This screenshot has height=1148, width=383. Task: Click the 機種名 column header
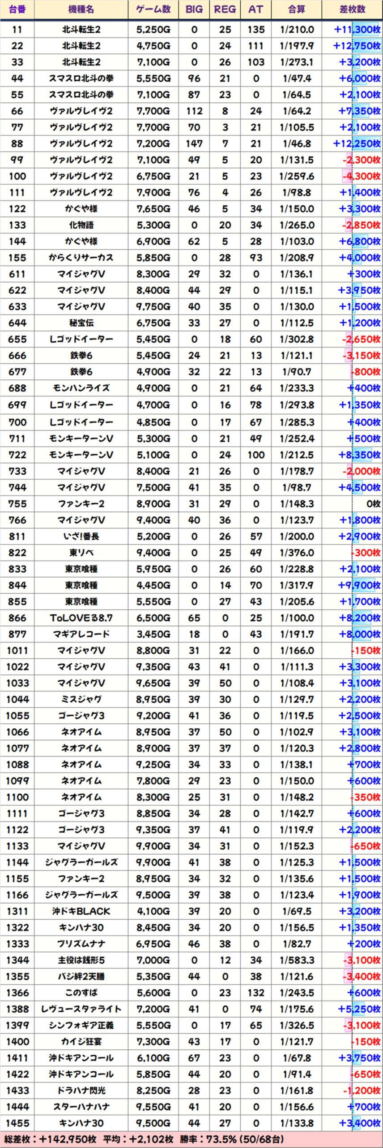click(81, 9)
